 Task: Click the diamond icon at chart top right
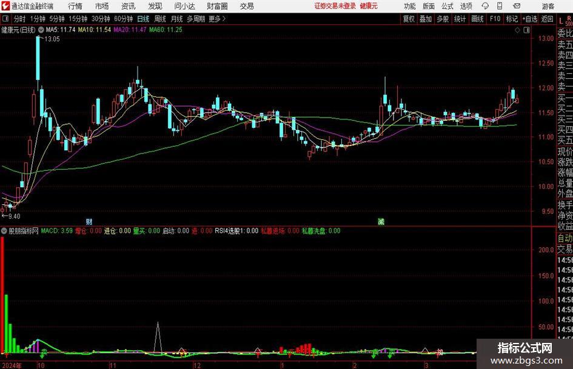517,30
